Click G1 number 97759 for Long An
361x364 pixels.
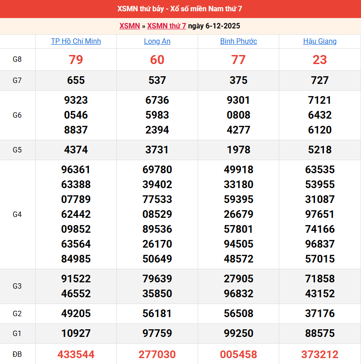point(157,333)
